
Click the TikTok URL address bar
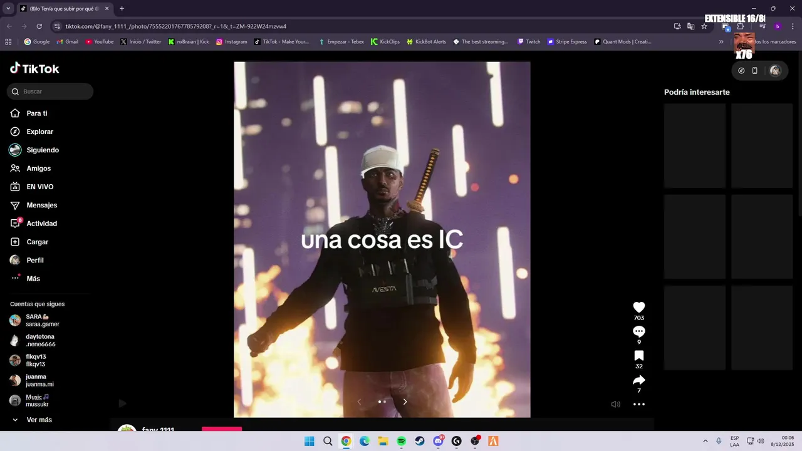(175, 26)
